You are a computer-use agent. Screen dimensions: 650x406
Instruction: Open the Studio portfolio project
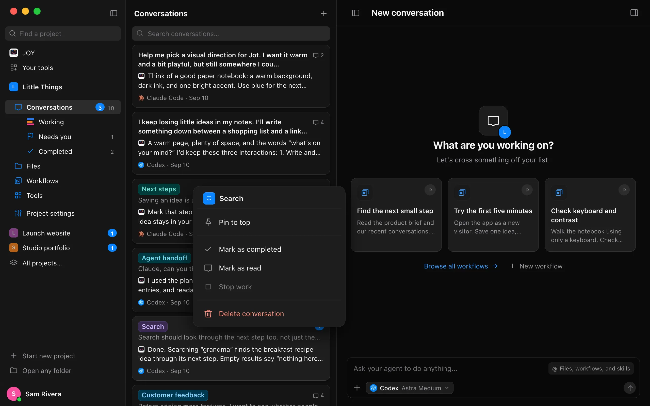pyautogui.click(x=63, y=248)
